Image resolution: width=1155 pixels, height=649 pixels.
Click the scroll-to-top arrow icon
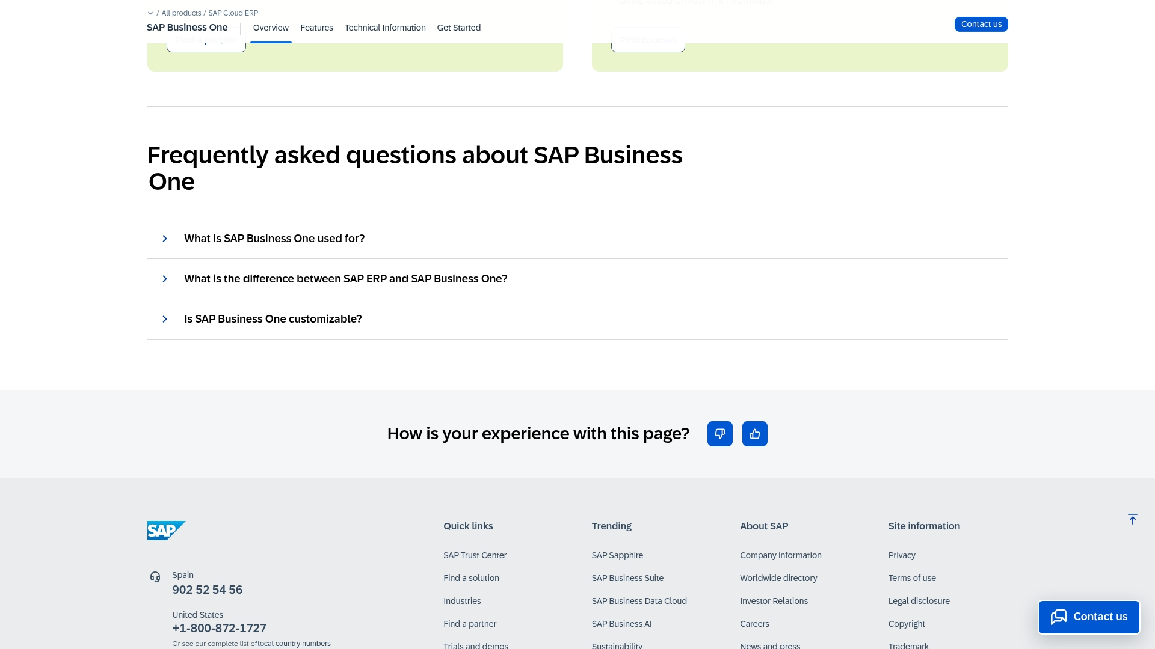[x=1132, y=519]
